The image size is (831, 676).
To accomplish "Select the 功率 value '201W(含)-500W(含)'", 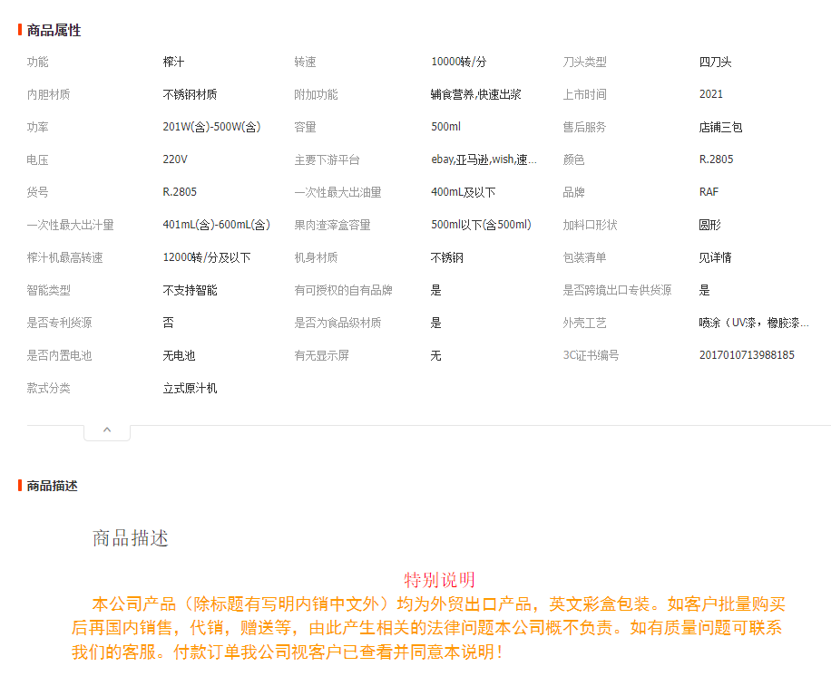I will pos(211,127).
